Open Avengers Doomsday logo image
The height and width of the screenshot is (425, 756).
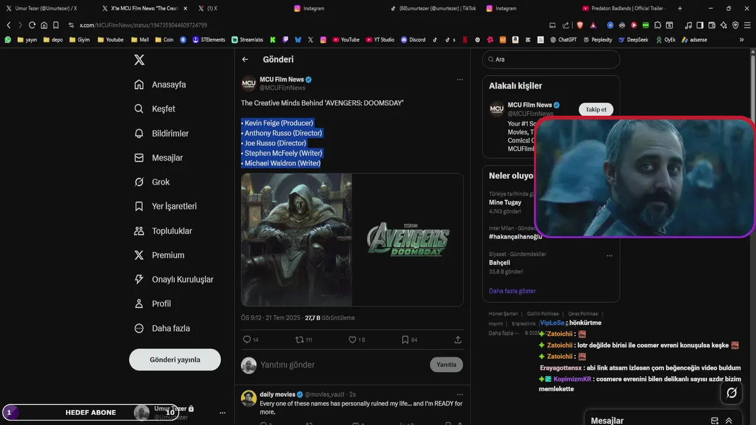coord(408,240)
